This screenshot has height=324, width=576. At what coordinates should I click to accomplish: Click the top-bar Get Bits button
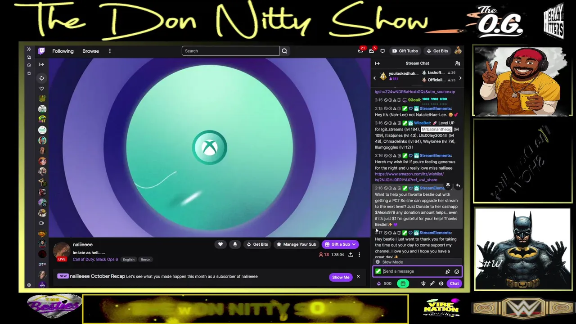(437, 51)
